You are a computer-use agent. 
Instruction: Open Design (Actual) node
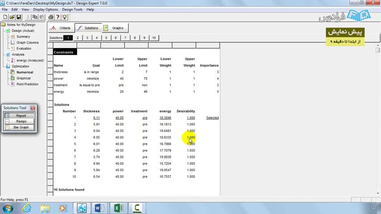(23, 31)
